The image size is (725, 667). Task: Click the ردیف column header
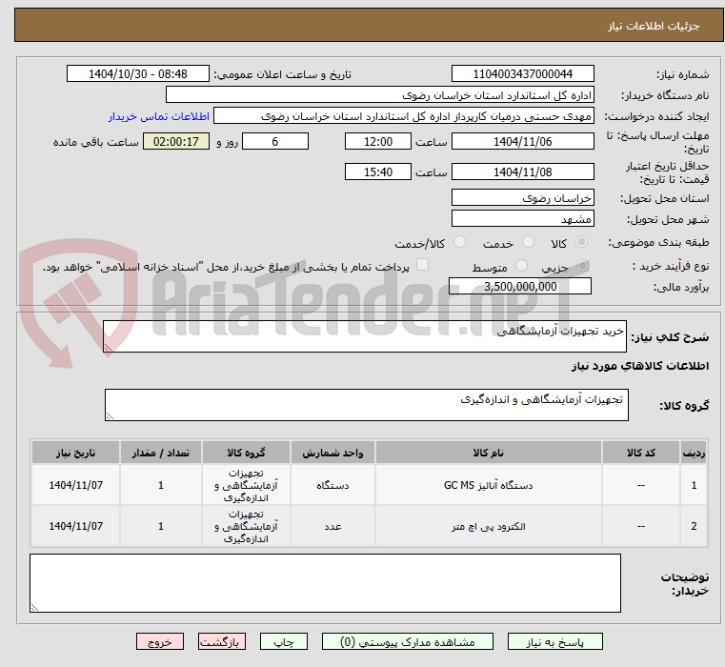tap(694, 453)
